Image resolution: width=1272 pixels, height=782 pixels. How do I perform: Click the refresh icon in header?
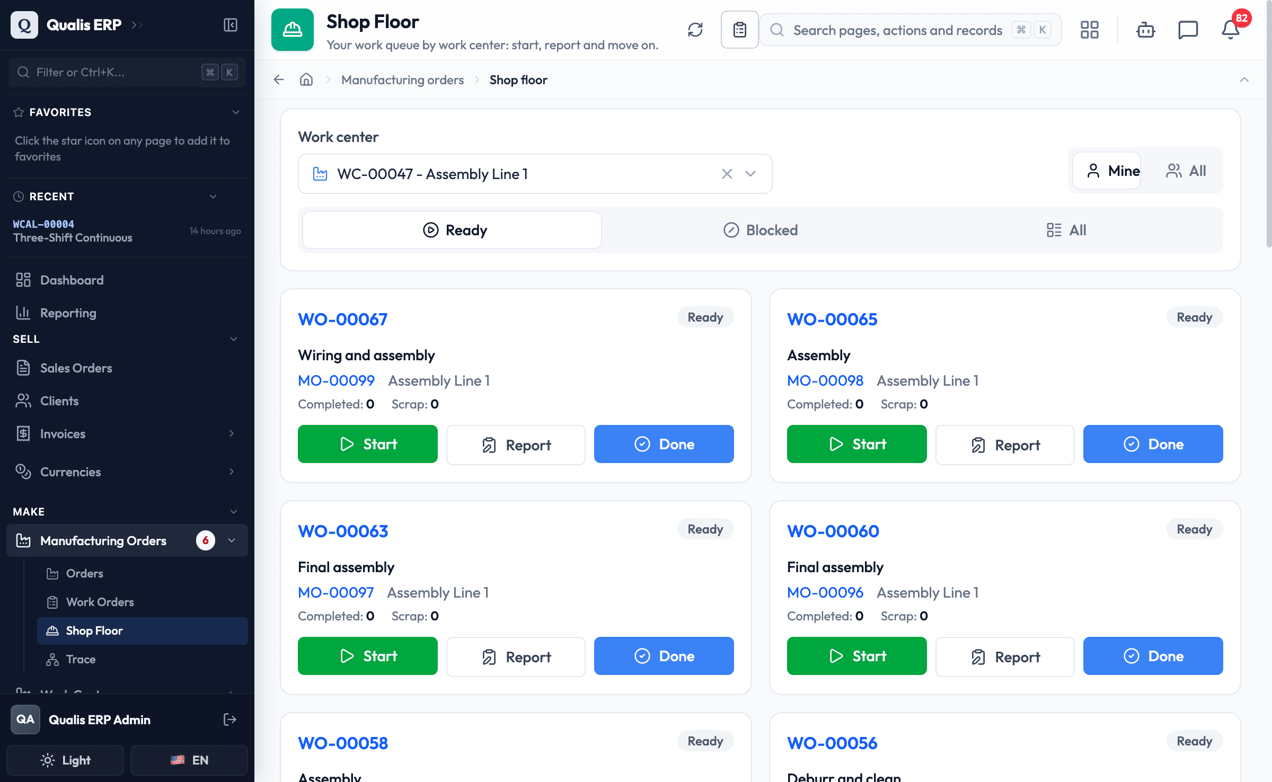point(695,30)
